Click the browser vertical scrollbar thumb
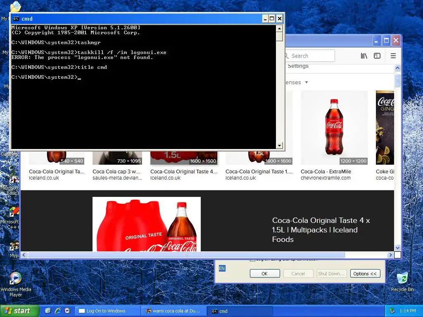Viewport: 423px width, 317px height. tap(397, 81)
